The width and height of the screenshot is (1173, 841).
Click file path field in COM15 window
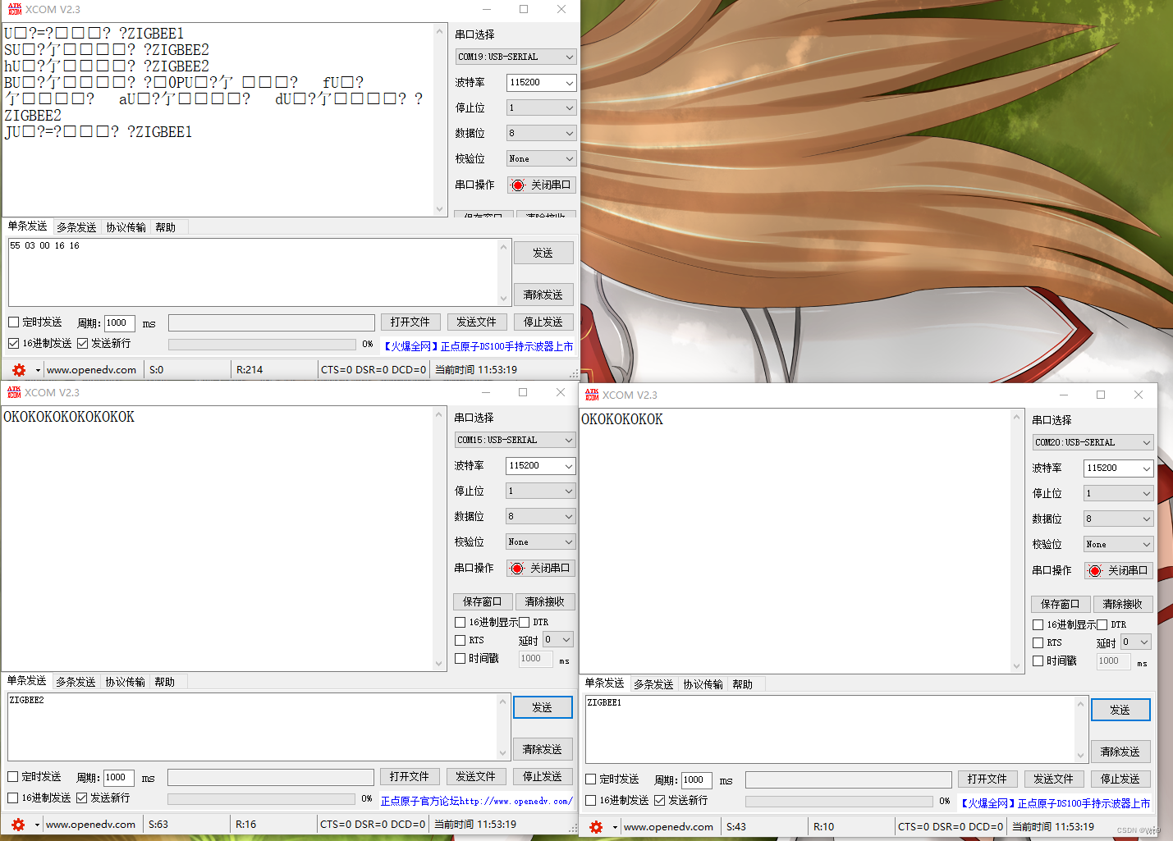pos(271,777)
